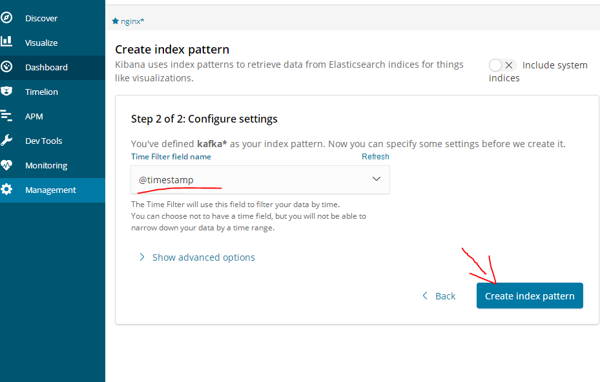Go to Monitoring in the sidebar
This screenshot has height=382, width=600.
click(x=46, y=165)
